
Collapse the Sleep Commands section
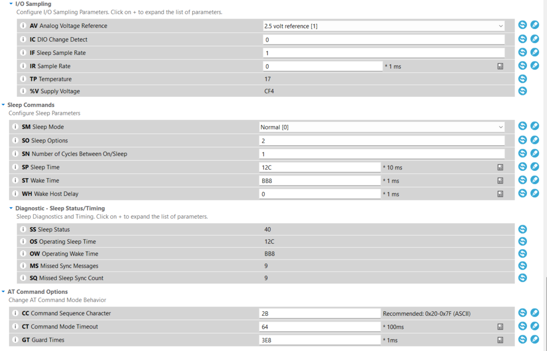point(3,105)
